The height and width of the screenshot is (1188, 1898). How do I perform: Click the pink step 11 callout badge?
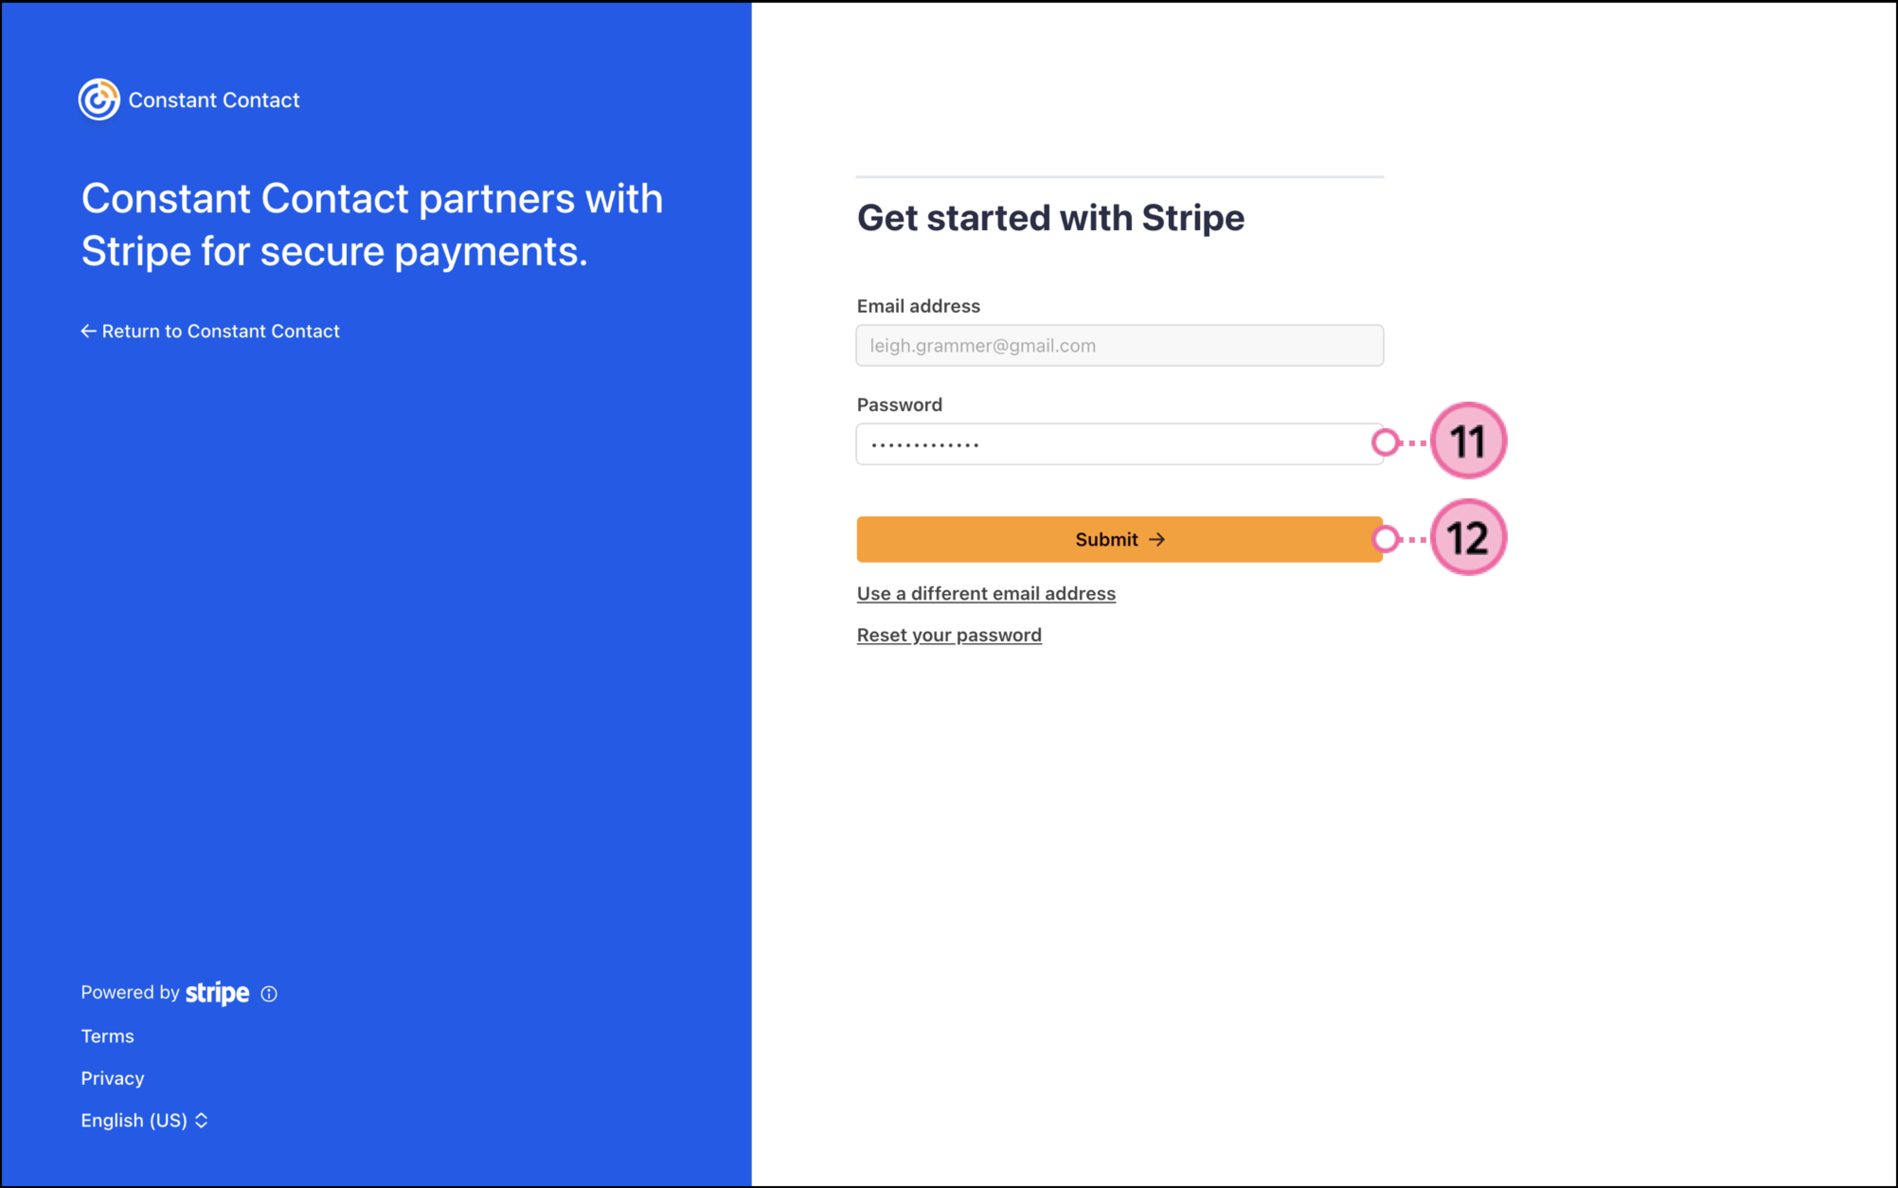(x=1468, y=441)
